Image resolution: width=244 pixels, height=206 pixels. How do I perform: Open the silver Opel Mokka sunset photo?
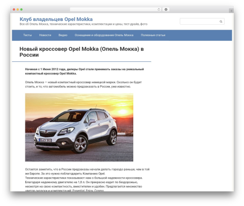pos(79,127)
